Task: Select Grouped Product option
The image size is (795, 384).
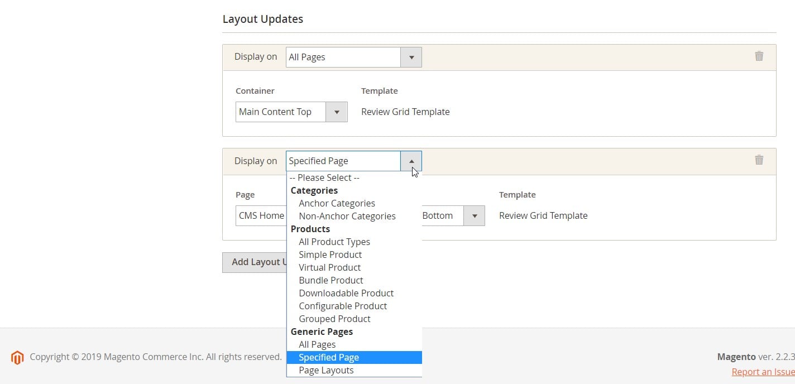Action: [x=354, y=319]
